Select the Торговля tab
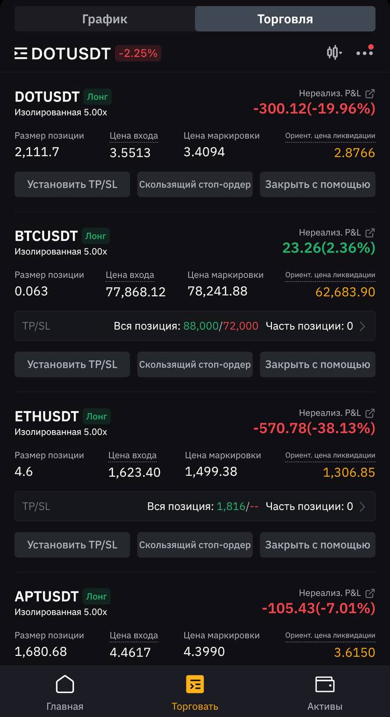 [x=285, y=19]
